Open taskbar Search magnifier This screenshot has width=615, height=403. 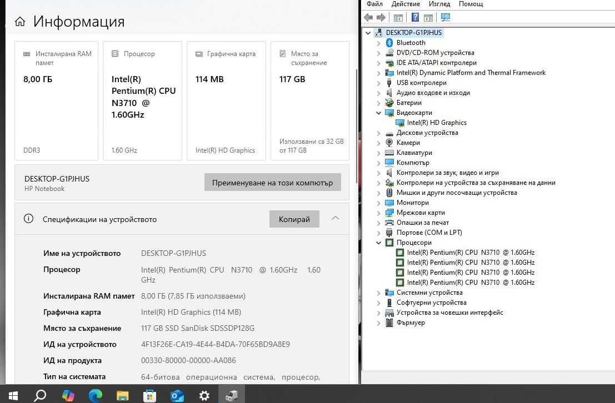click(x=40, y=395)
